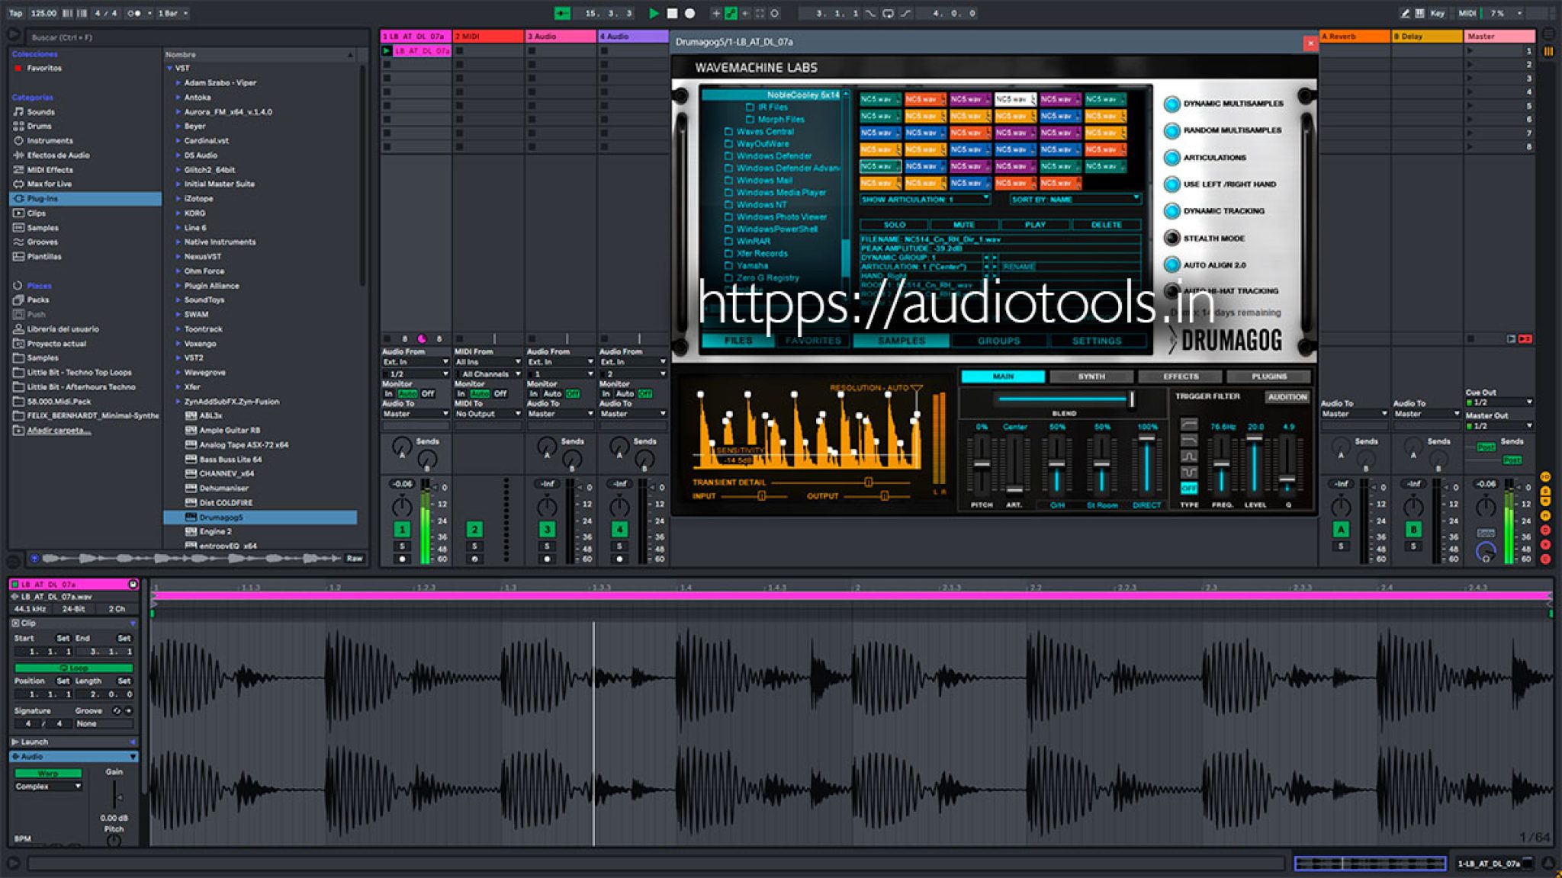Toggle MIDI map mode switch
The height and width of the screenshot is (878, 1562).
coord(1467,13)
